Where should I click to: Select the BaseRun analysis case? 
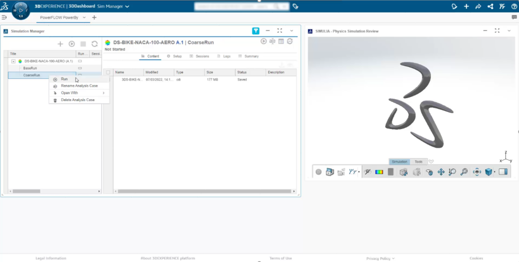point(30,68)
